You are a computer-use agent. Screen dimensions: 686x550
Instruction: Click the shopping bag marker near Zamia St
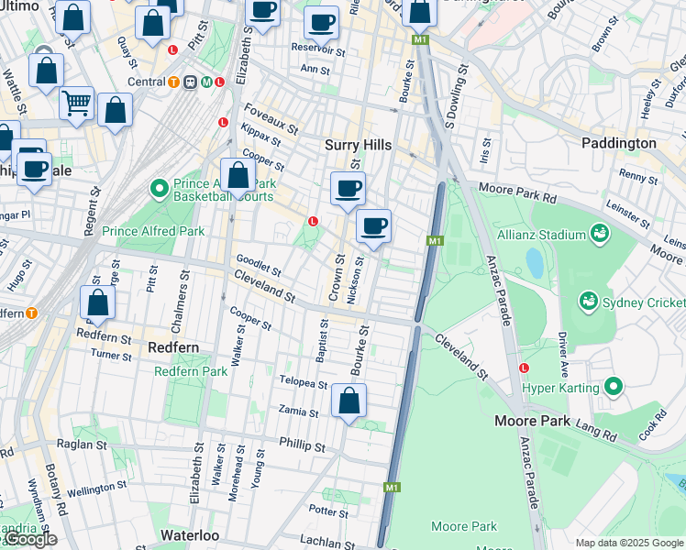coord(349,401)
